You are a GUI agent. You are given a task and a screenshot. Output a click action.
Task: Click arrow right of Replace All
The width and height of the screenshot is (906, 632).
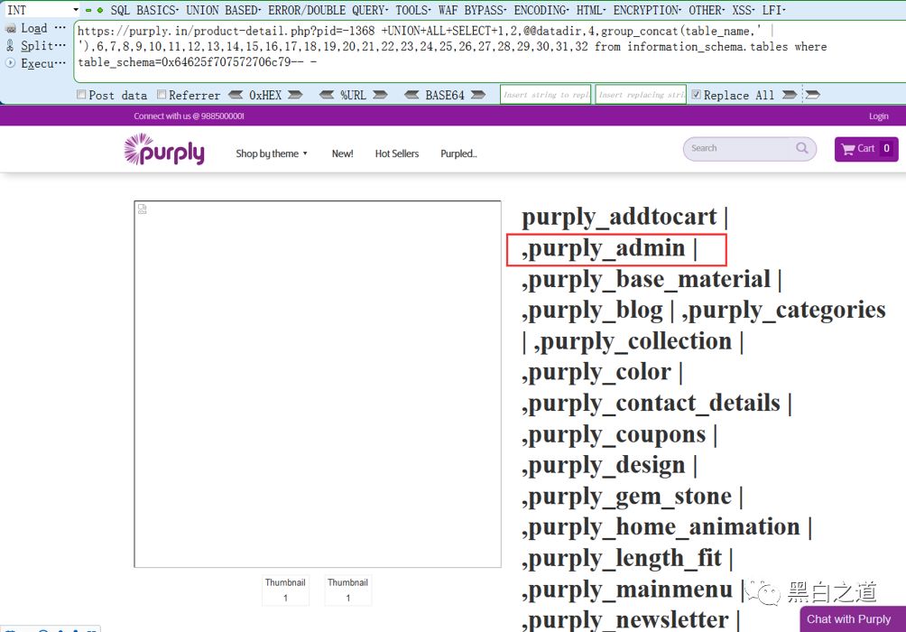pyautogui.click(x=790, y=95)
